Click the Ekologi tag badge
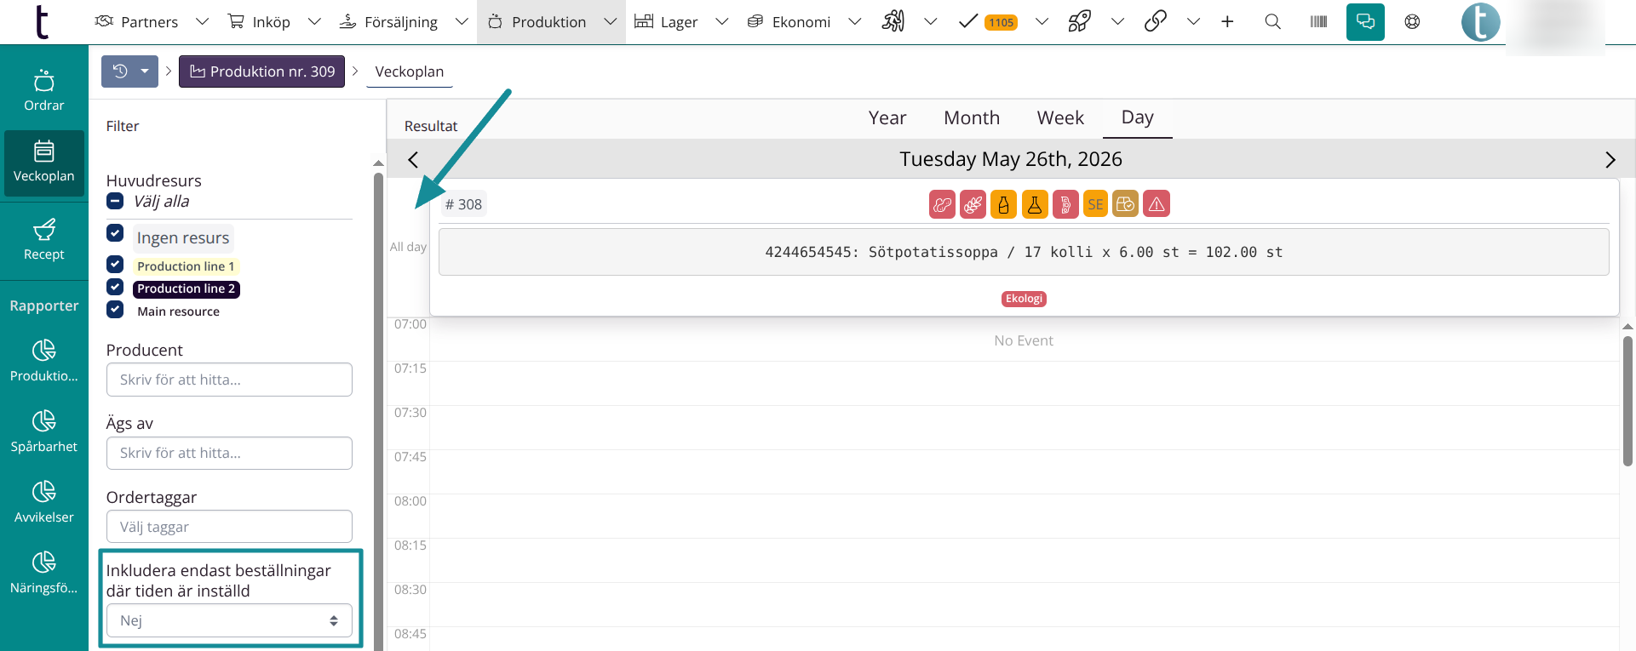Image resolution: width=1636 pixels, height=651 pixels. tap(1024, 299)
